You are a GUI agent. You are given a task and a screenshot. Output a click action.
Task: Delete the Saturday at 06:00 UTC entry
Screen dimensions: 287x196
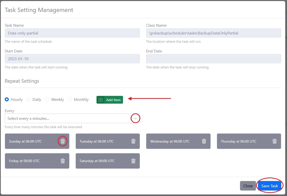tap(133, 161)
